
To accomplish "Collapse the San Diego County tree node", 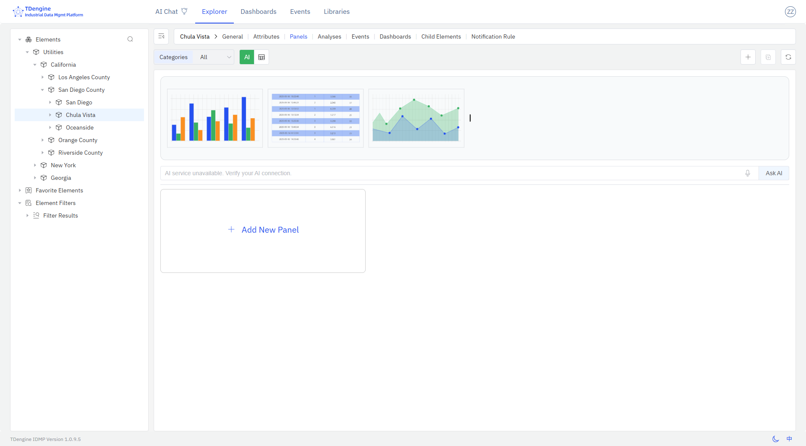I will (x=42, y=90).
